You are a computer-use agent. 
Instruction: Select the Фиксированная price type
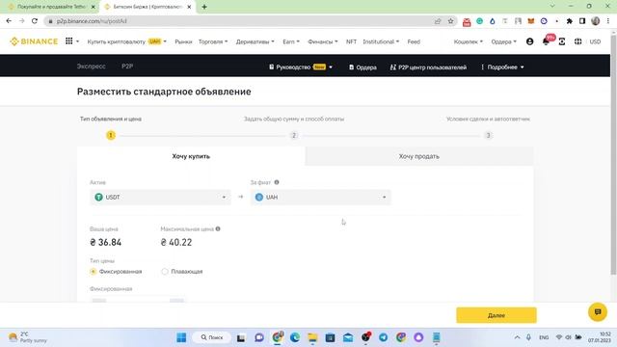pos(93,272)
